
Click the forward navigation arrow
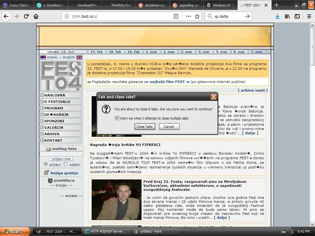[16, 16]
